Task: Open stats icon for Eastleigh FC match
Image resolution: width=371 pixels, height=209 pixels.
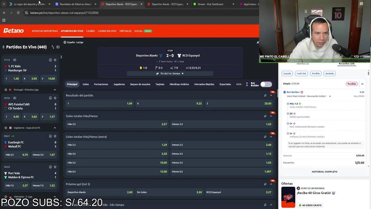Action: 50,136
